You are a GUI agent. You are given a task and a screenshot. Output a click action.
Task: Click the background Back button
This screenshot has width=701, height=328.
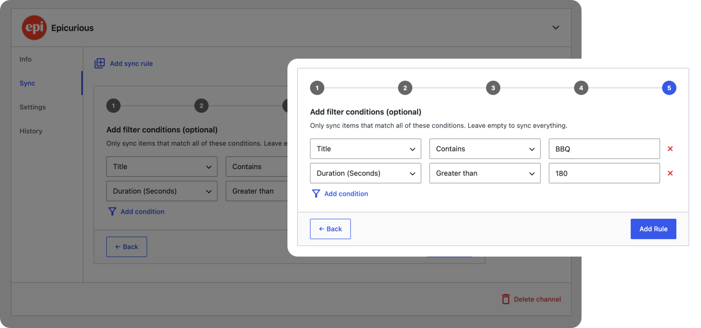pos(127,247)
